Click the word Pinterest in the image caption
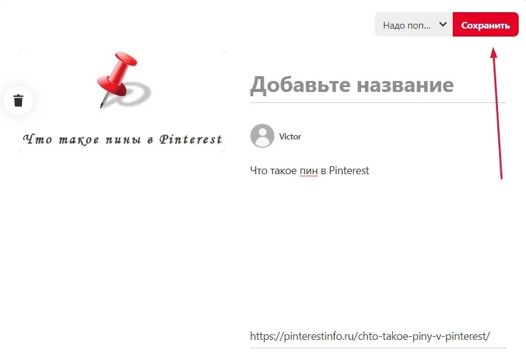 (x=190, y=139)
